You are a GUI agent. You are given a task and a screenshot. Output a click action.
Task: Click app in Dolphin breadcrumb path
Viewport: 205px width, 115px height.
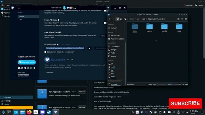144,19
